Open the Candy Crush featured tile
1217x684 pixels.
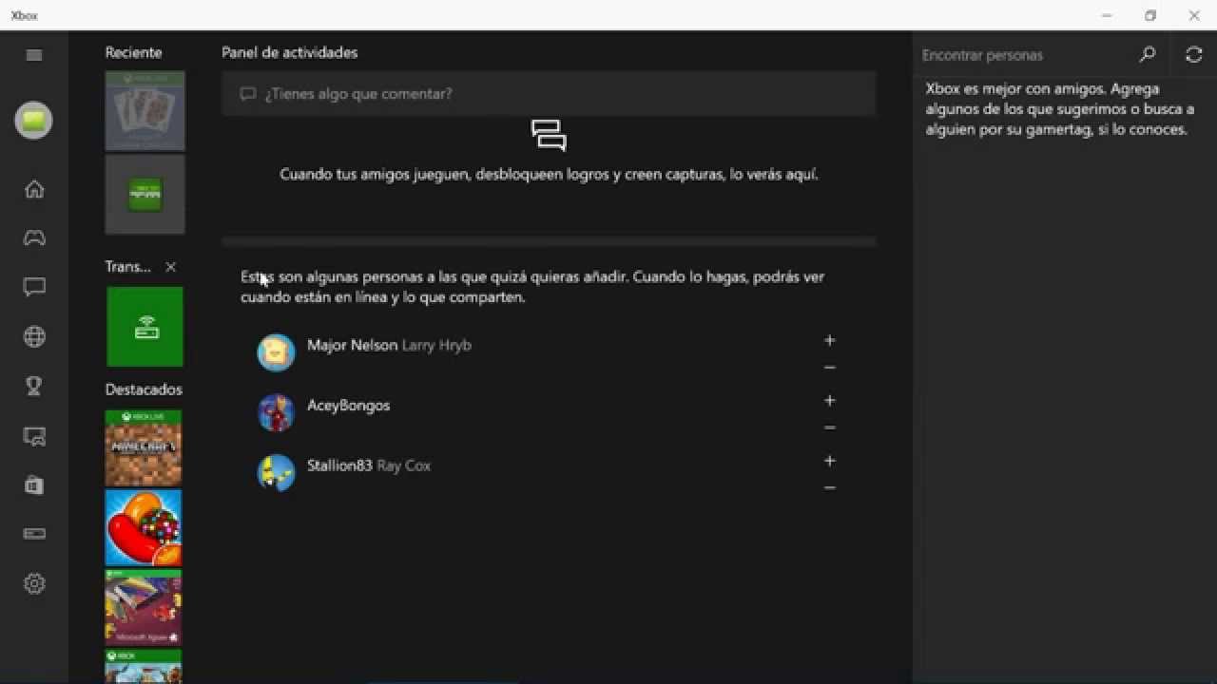(143, 527)
